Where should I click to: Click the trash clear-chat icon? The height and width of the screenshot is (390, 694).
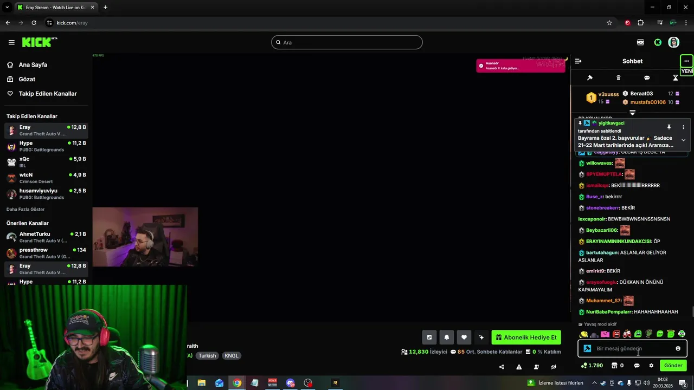[x=619, y=78]
